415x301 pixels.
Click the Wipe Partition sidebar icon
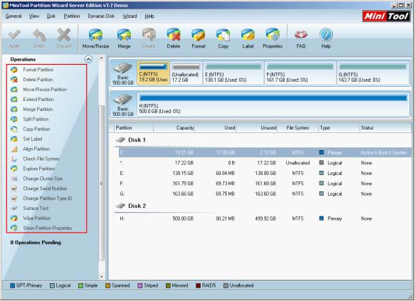[14, 218]
